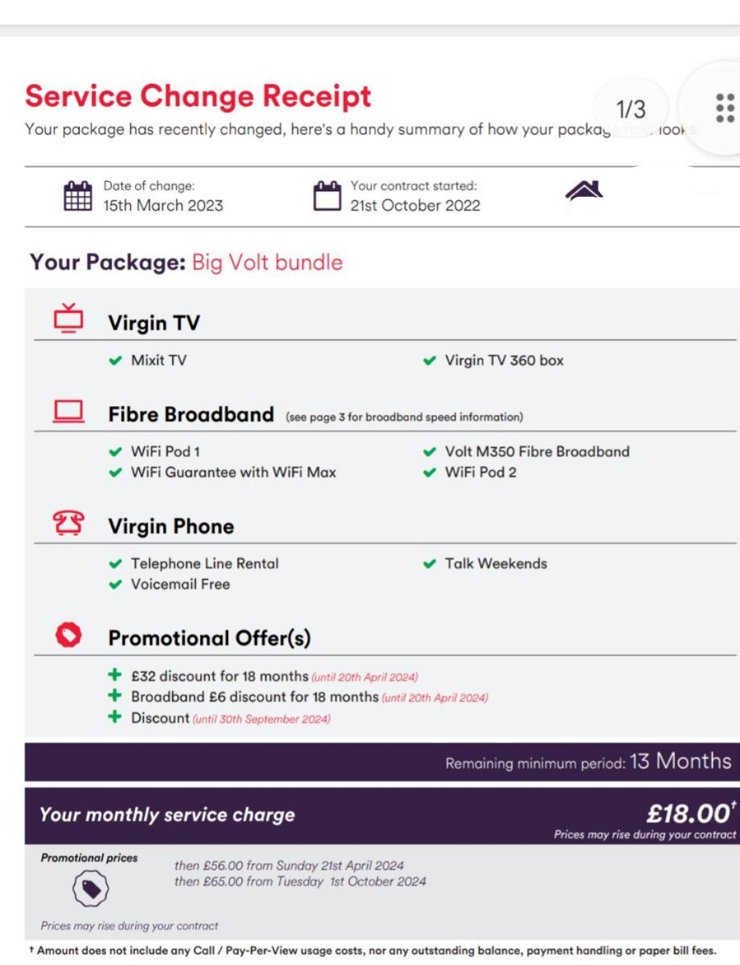Click the Mixit TV green checkmark
740x965 pixels.
116,361
